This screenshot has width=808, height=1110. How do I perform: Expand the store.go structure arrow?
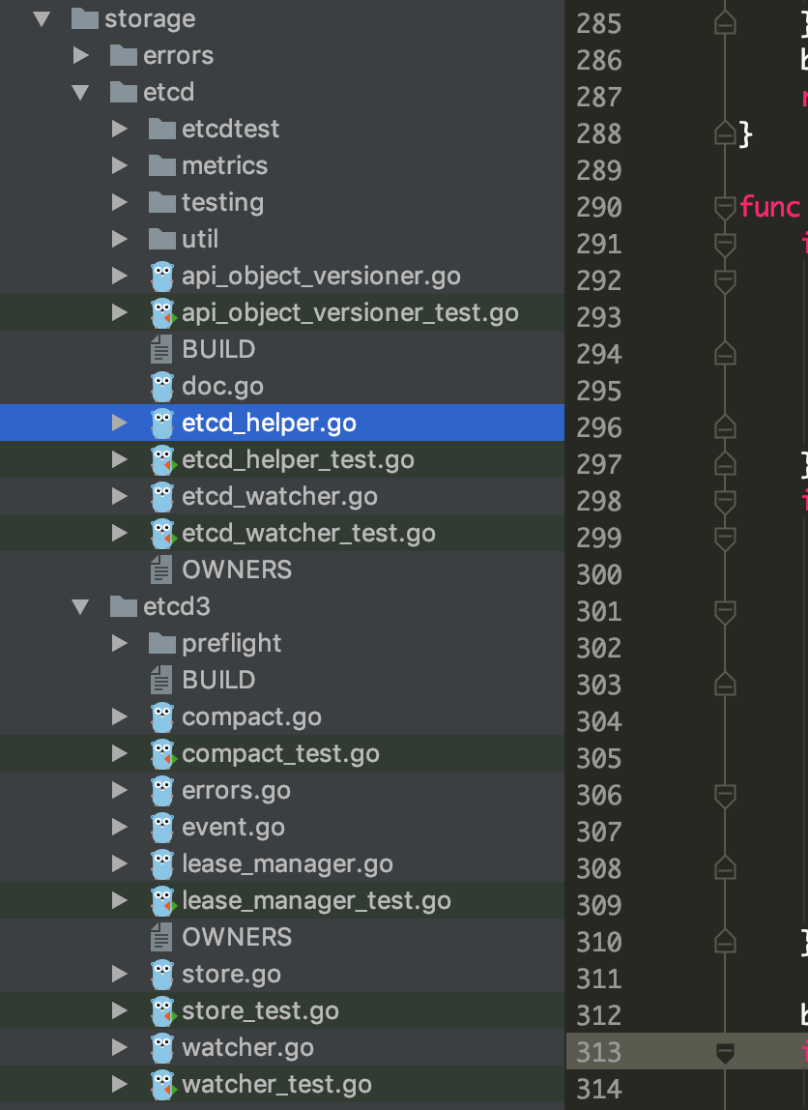click(120, 974)
